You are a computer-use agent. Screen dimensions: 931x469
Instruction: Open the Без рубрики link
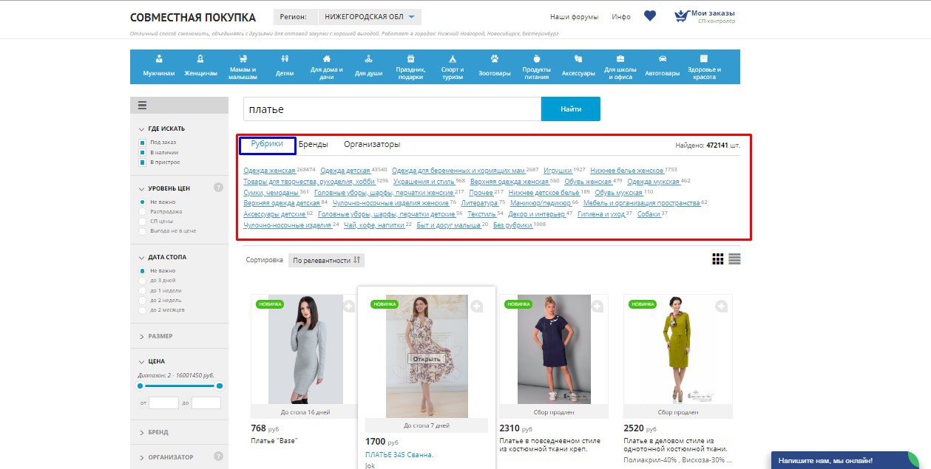(512, 225)
